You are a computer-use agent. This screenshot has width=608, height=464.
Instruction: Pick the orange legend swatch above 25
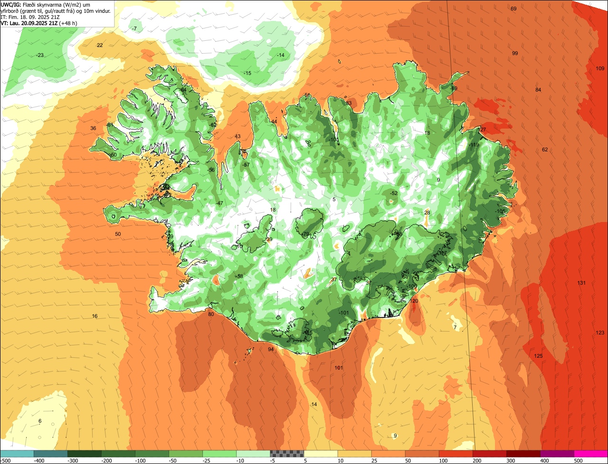[x=389, y=454]
